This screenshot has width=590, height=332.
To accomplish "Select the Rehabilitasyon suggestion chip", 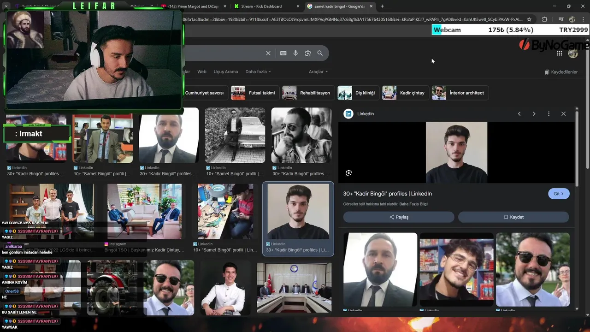I will click(307, 93).
